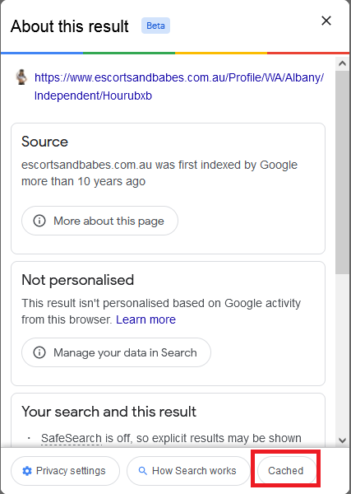Click the Source card heading
The image size is (351, 494).
pos(44,142)
